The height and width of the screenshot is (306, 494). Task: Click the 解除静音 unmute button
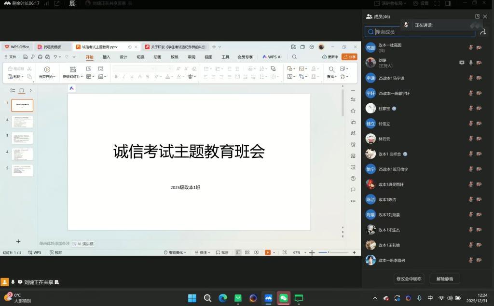pyautogui.click(x=444, y=278)
